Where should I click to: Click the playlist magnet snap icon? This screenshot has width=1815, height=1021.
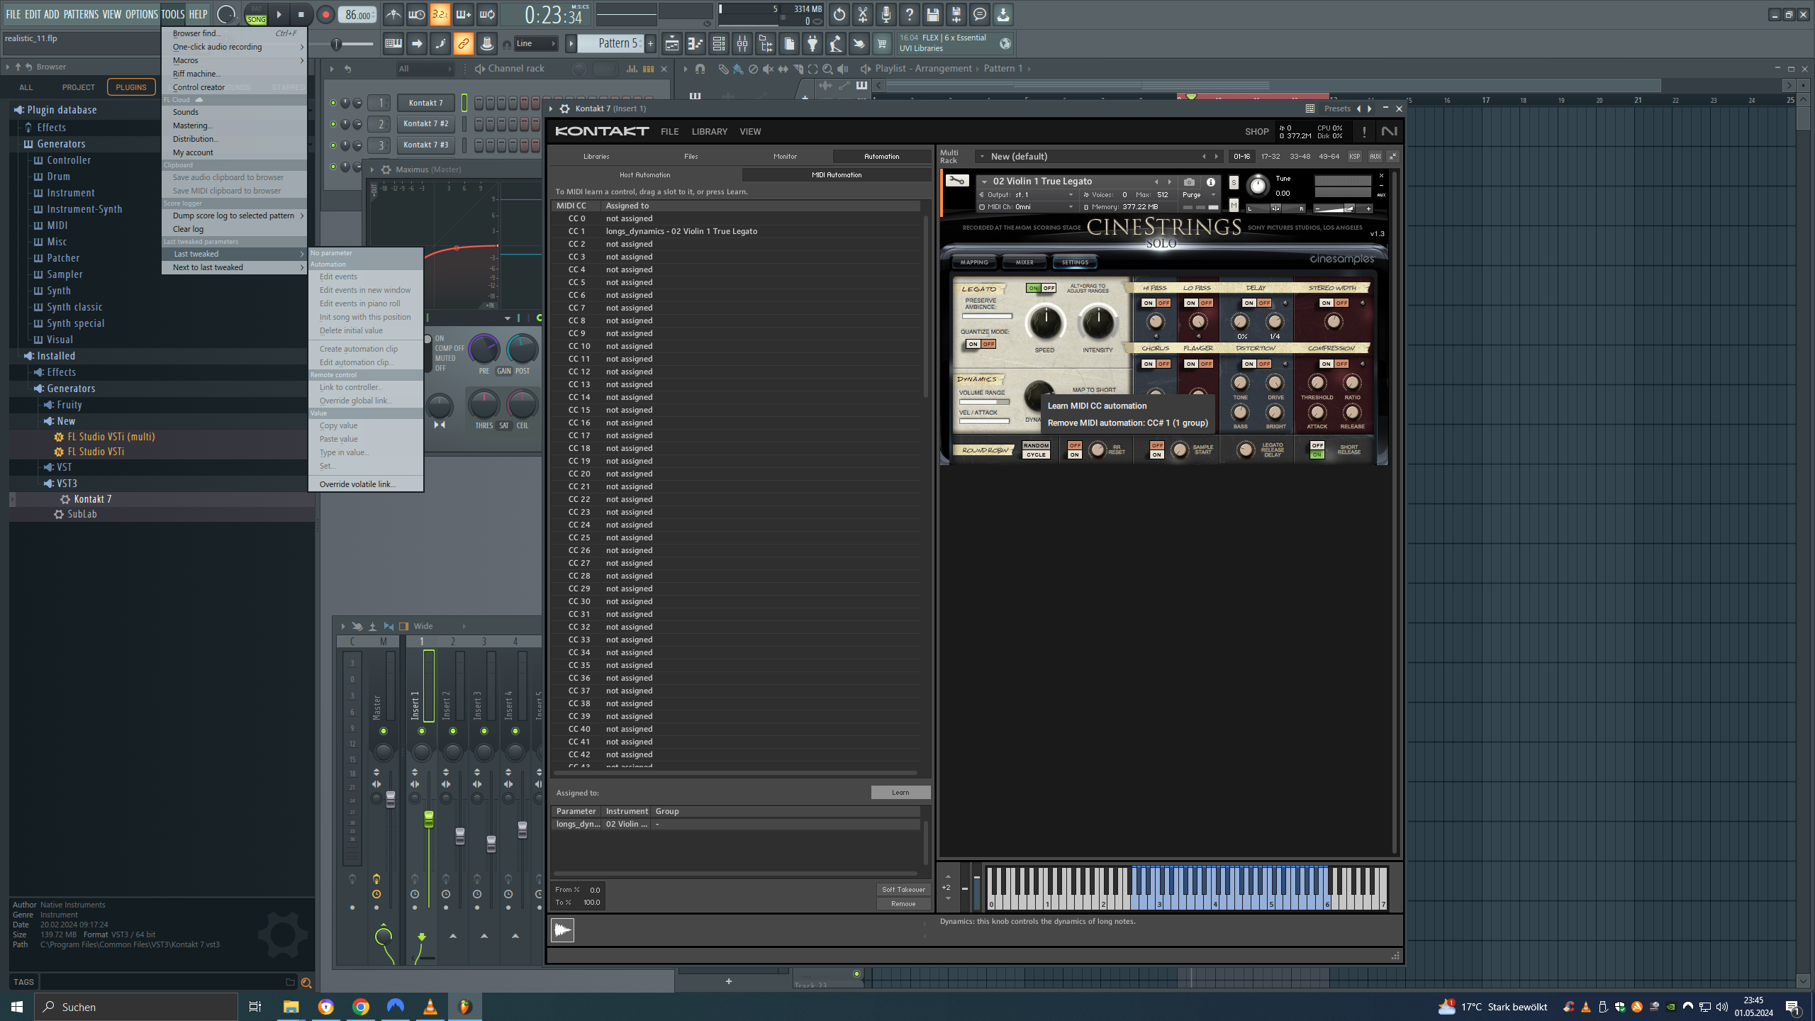click(x=700, y=69)
